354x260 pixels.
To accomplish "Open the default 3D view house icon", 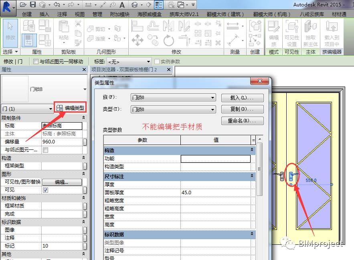I will pos(135,5).
